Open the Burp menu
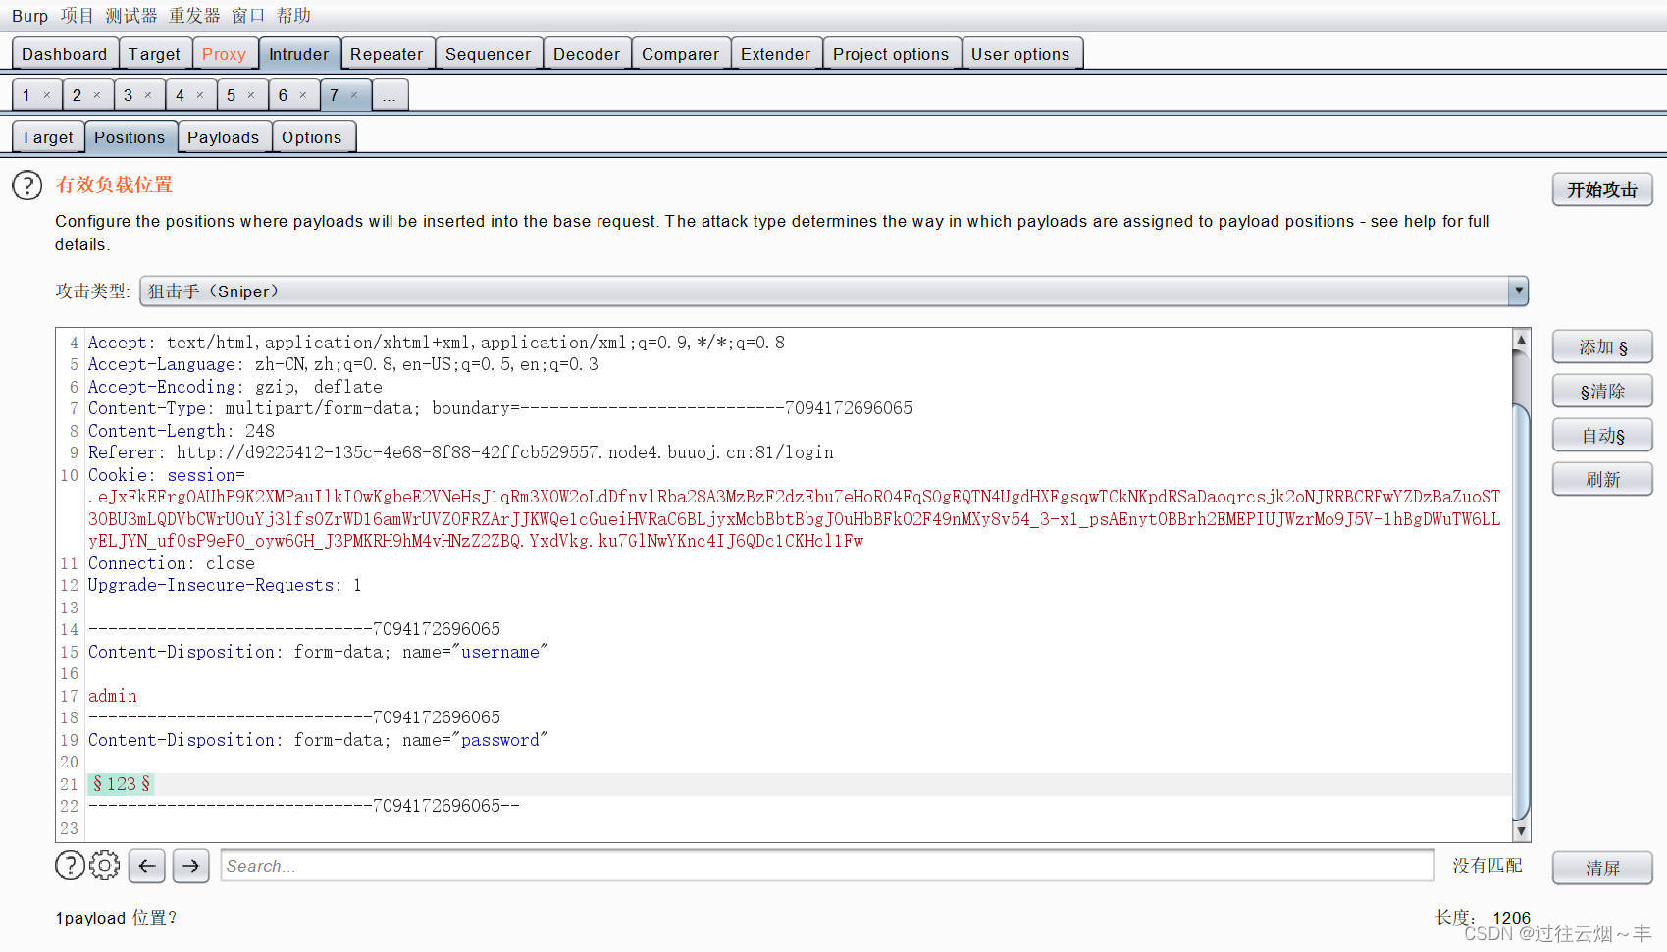The image size is (1667, 952). coord(29,16)
